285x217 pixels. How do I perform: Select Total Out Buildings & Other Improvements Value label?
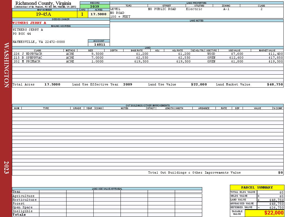coord(194,173)
